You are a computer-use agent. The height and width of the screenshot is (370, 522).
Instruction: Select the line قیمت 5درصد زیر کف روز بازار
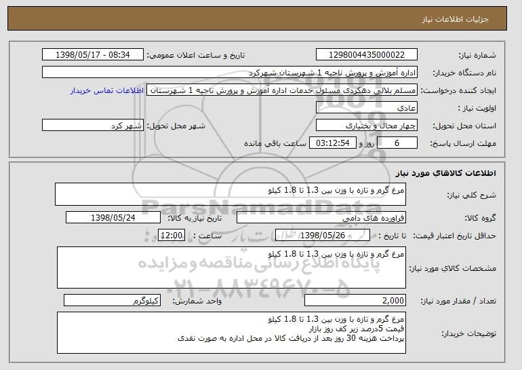tap(356, 329)
